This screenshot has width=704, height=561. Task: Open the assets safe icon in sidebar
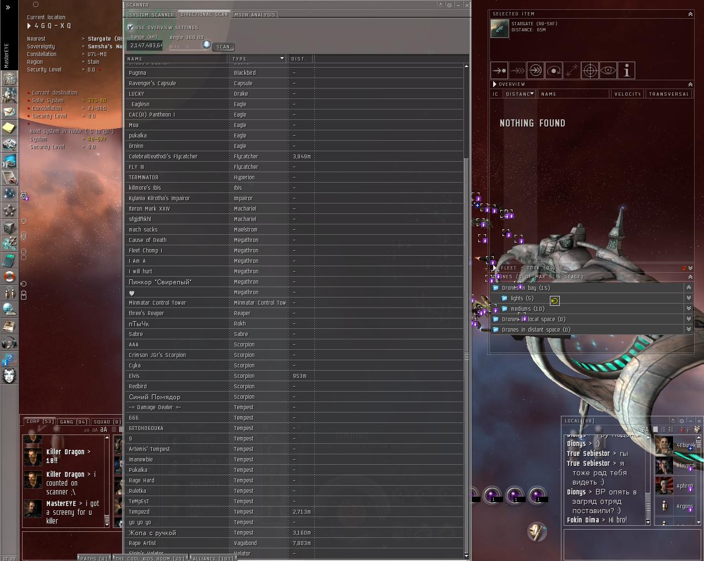[x=9, y=227]
